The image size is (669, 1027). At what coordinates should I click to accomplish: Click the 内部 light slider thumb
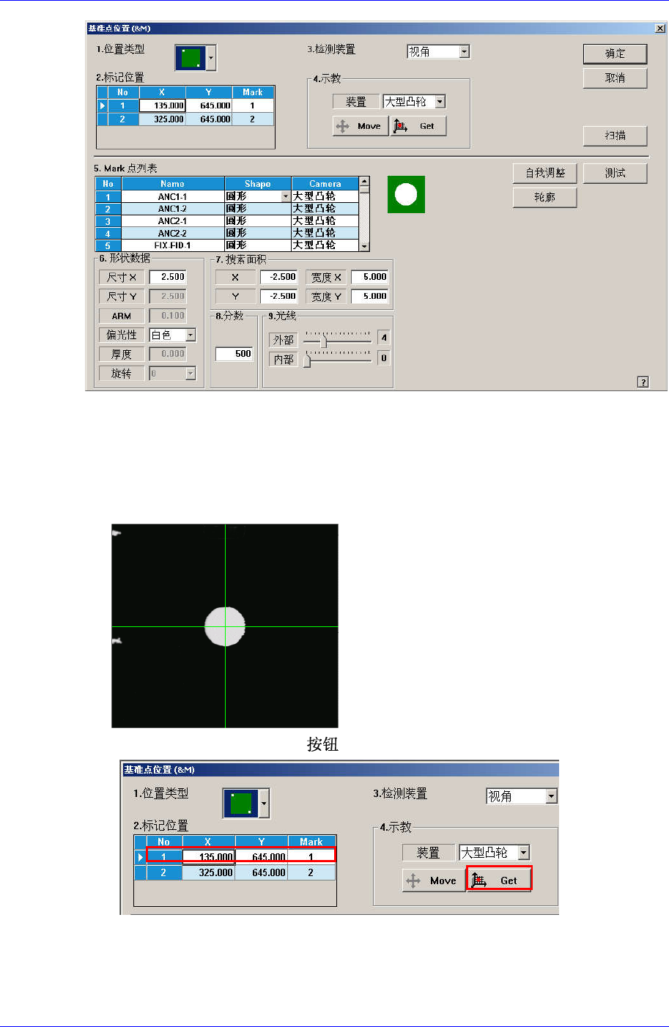(307, 360)
